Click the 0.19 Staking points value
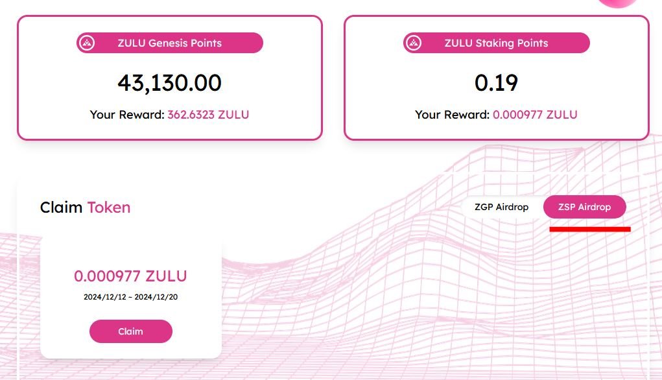Screen dimensions: 662x380 tap(496, 82)
